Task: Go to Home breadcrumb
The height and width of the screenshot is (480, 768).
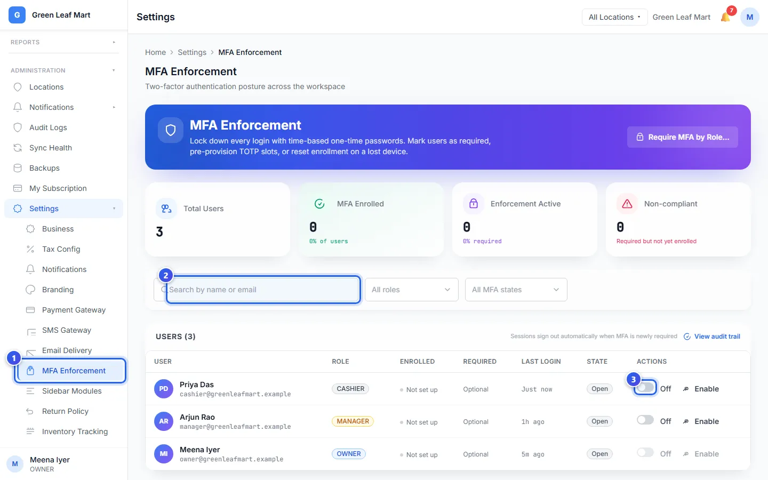Action: coord(155,52)
